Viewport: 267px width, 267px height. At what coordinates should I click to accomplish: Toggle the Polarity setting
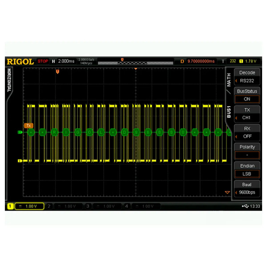tap(247, 151)
